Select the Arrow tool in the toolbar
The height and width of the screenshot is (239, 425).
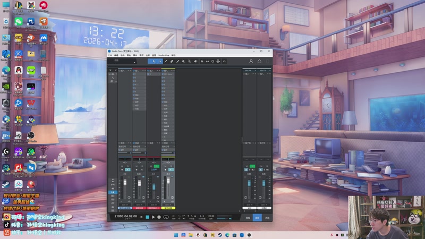154,61
